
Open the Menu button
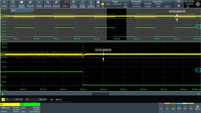click(198, 108)
